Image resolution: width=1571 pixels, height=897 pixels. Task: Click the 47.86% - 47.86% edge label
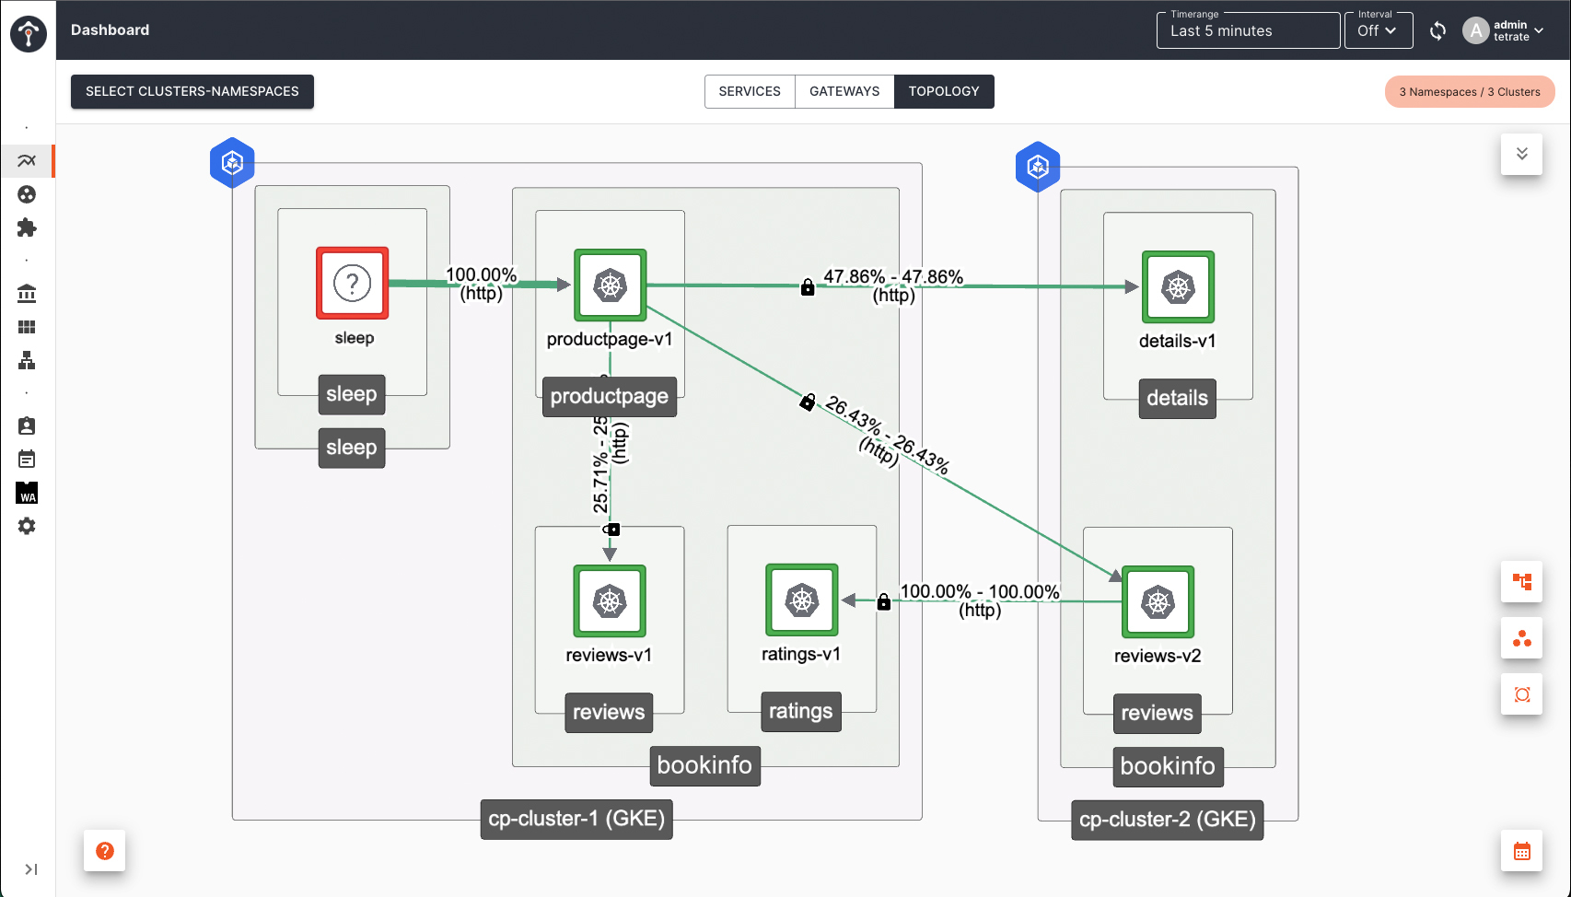(x=893, y=285)
